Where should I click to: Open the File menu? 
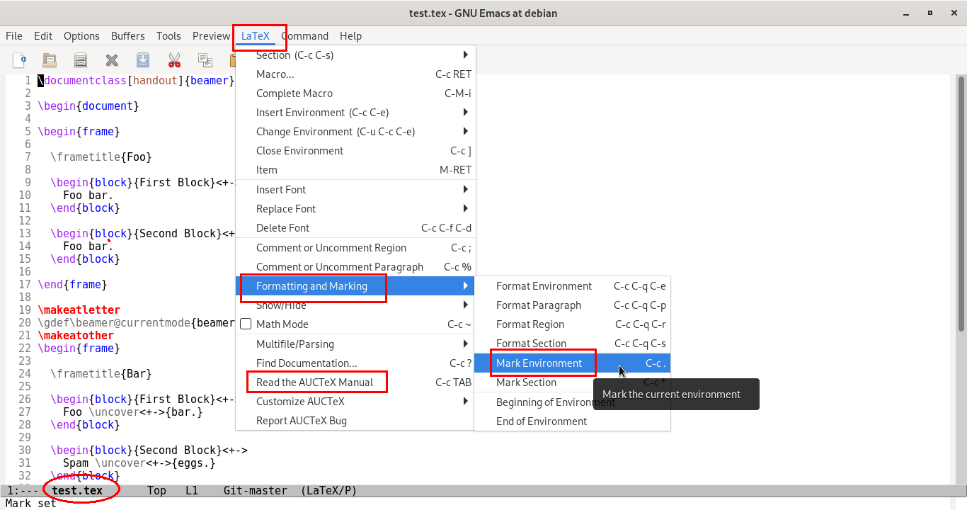(14, 36)
